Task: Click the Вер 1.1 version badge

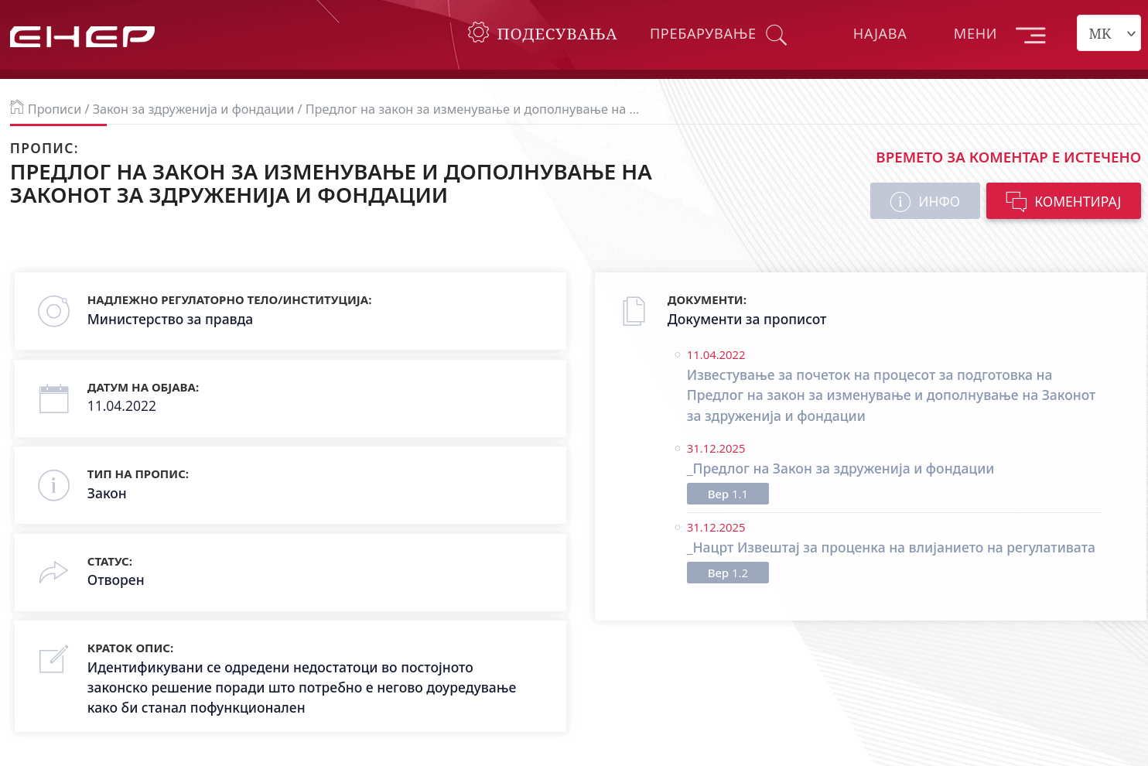Action: pos(727,493)
